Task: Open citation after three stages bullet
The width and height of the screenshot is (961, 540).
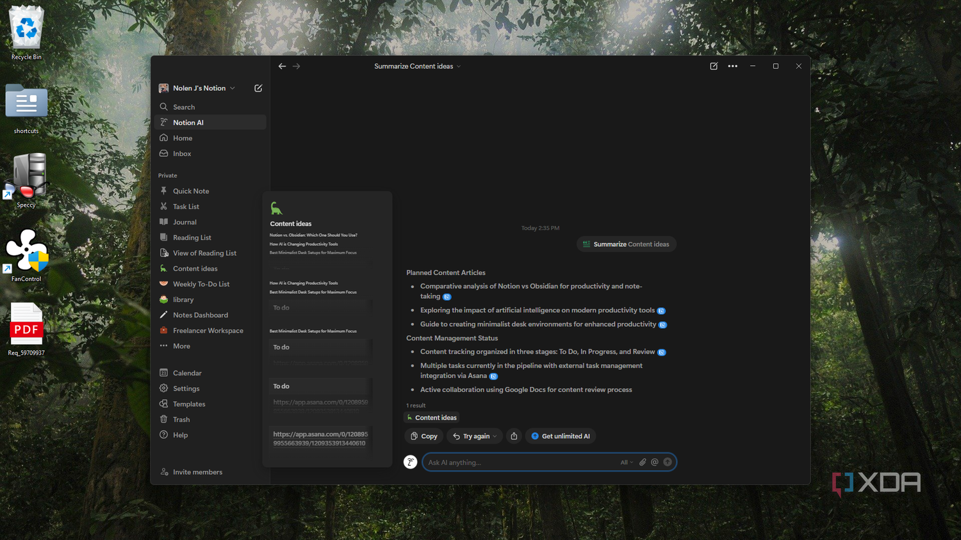Action: click(661, 353)
